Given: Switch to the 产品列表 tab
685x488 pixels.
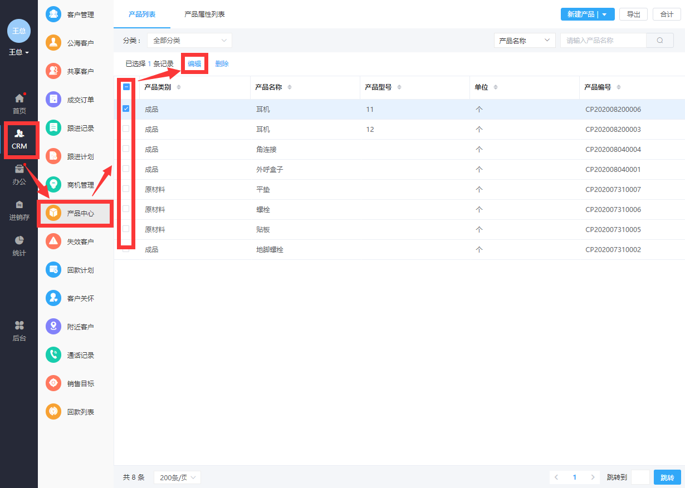Looking at the screenshot, I should [142, 14].
